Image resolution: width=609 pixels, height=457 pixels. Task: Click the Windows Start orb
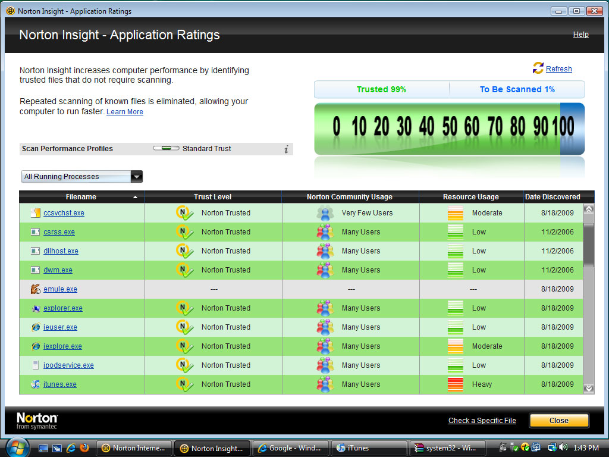(17, 447)
